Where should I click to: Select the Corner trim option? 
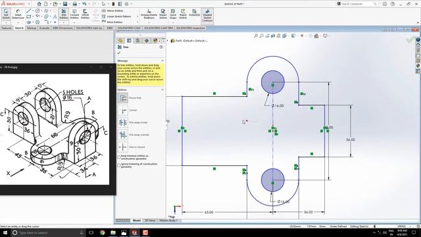coord(123,110)
